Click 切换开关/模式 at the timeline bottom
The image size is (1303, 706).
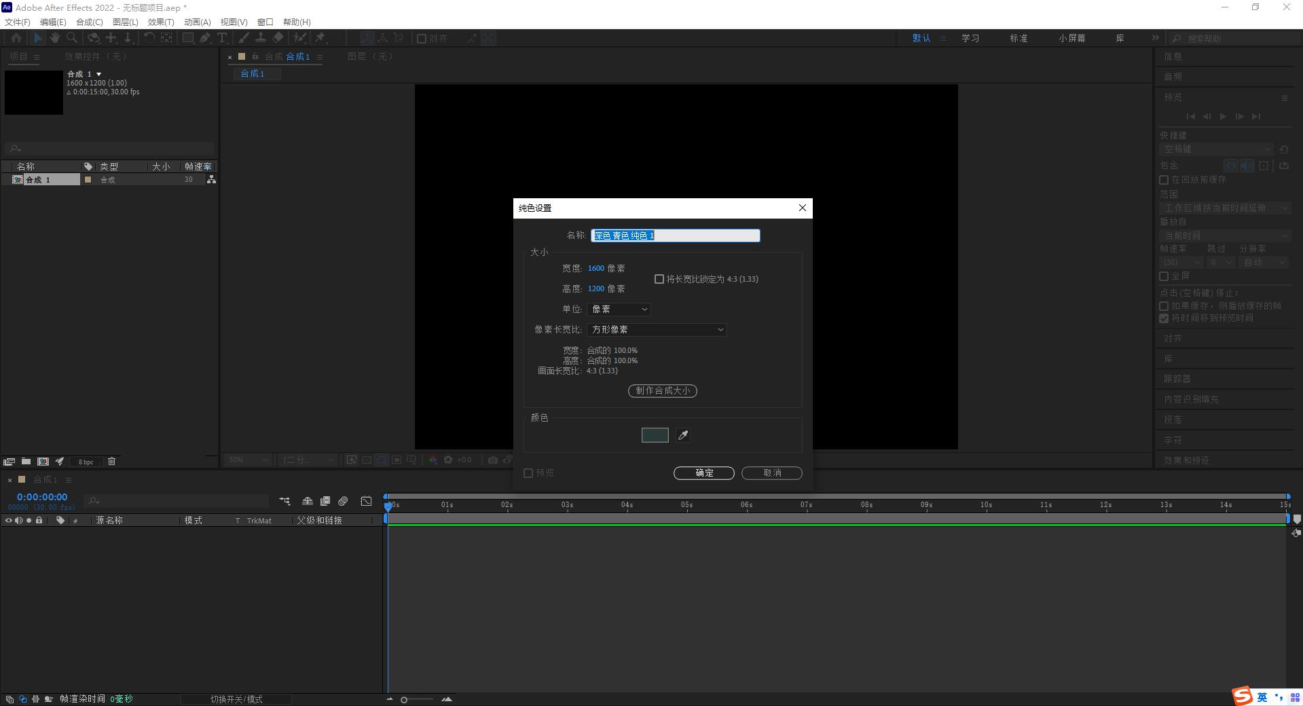point(236,699)
